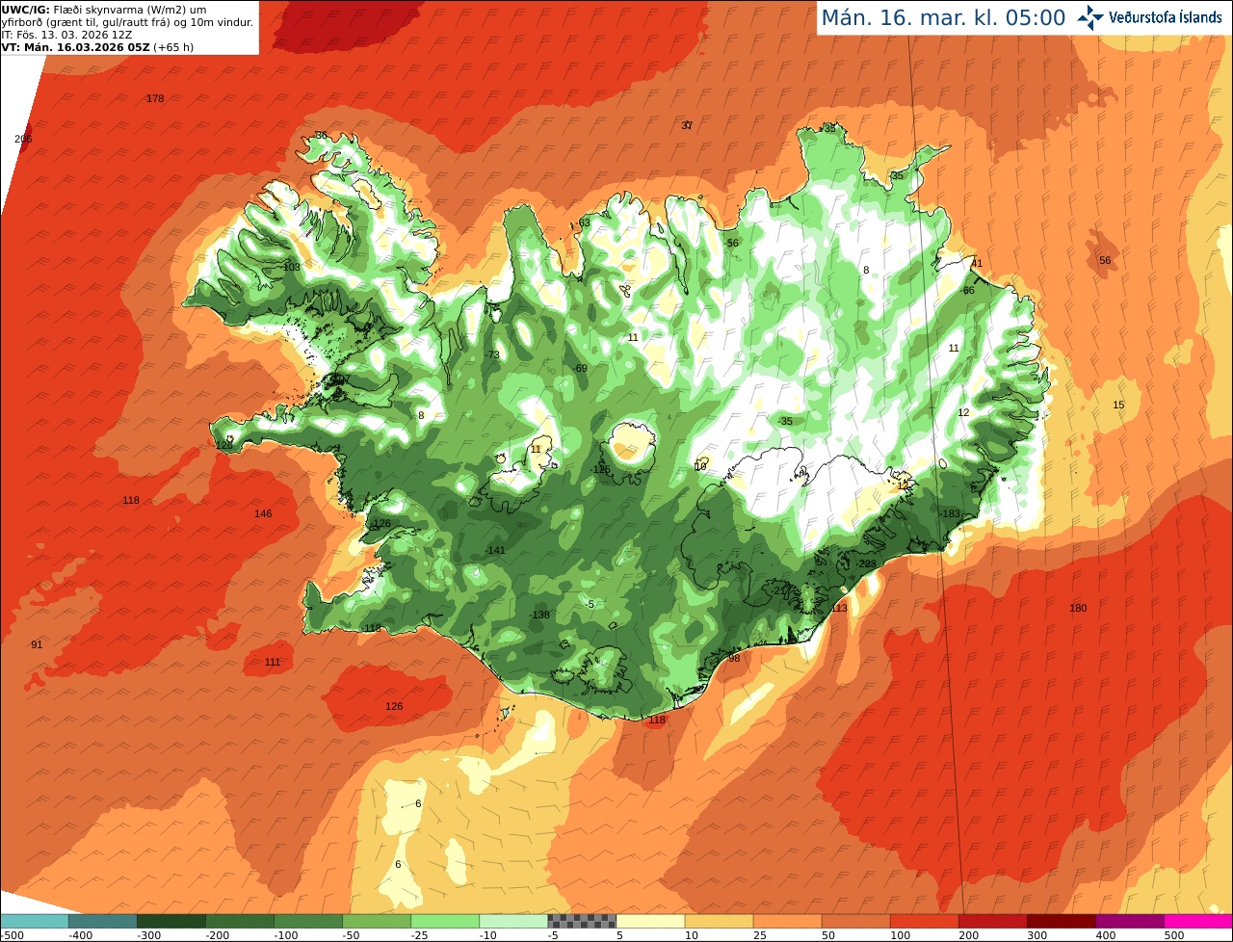Screen dimensions: 1233x942
Task: Select the light green -25 to -10 swatch
Action: (x=446, y=921)
